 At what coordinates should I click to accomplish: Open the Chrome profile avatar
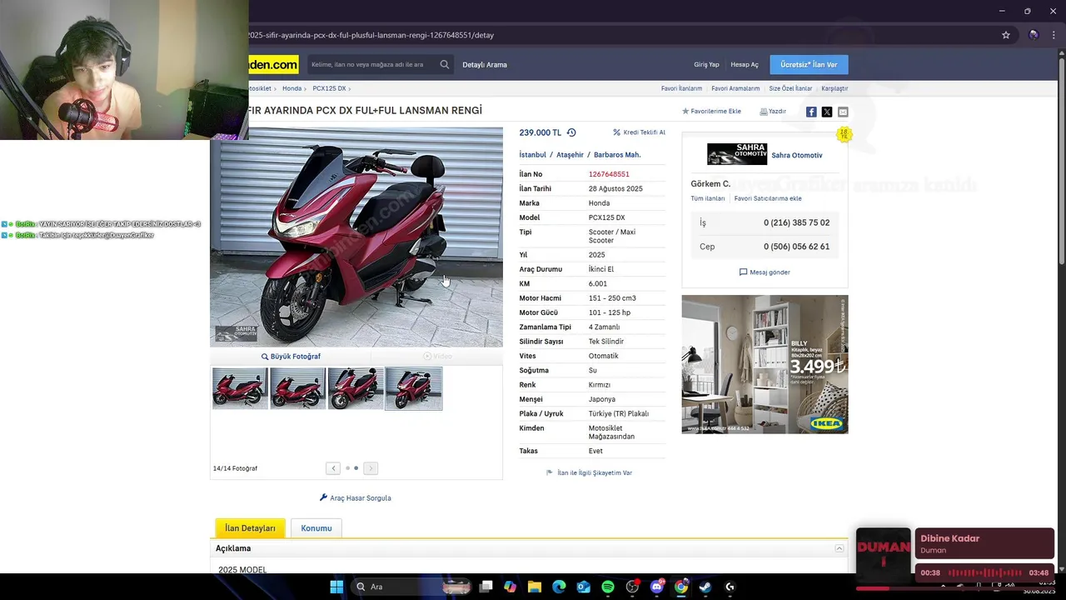1034,35
